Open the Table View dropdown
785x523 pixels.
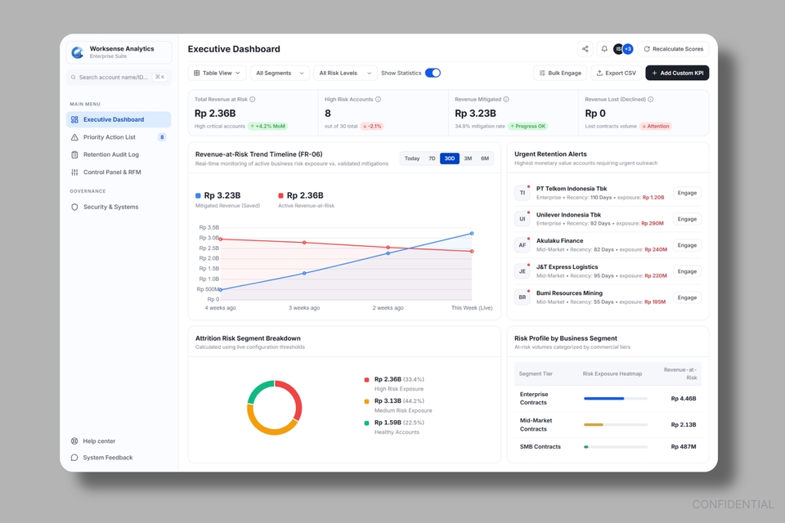(218, 73)
